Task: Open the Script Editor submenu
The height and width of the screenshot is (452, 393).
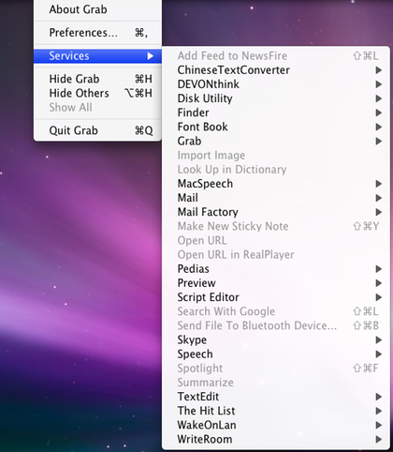Action: click(x=276, y=297)
